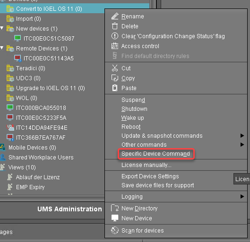This screenshot has height=242, width=250.
Task: Collapse the Remote Devices folder arrow
Action: pyautogui.click(x=2, y=48)
